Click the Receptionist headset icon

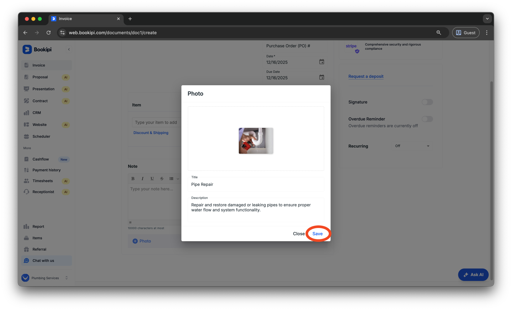27,192
